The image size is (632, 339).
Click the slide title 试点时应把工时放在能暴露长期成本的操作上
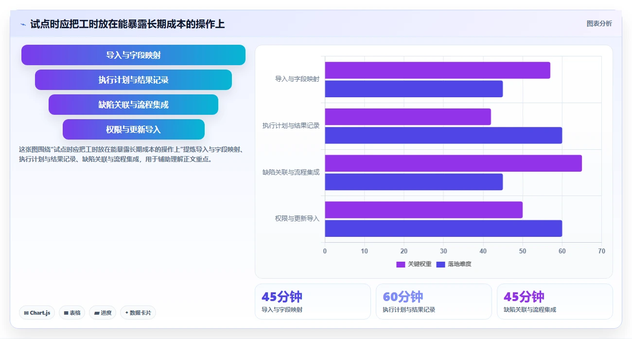[127, 24]
